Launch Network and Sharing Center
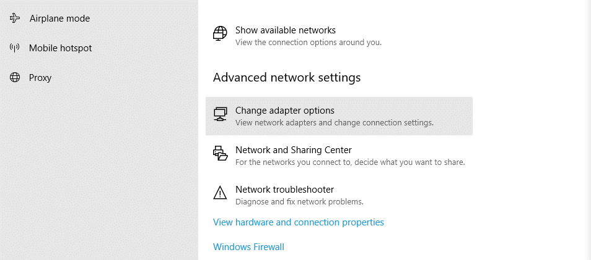The width and height of the screenshot is (591, 260). pyautogui.click(x=293, y=150)
